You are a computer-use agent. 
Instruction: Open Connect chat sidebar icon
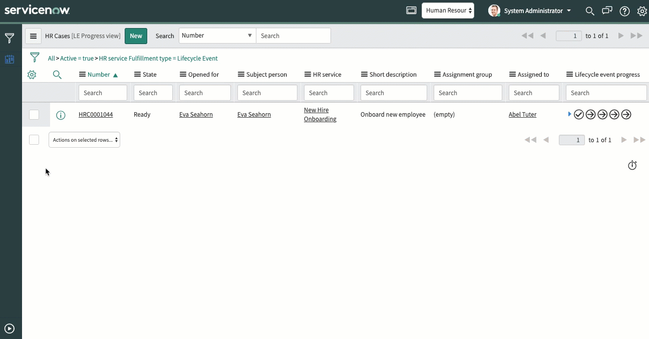pyautogui.click(x=607, y=11)
